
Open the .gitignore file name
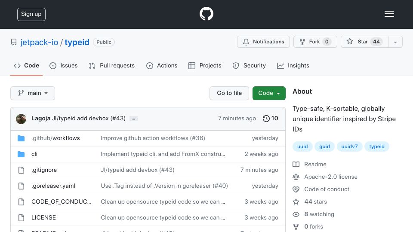click(44, 170)
